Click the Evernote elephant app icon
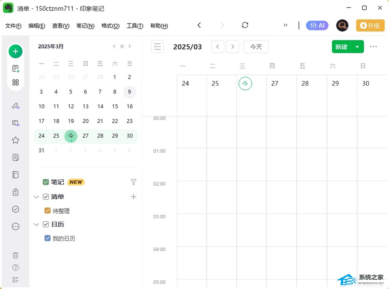Screen dimensions: 389x289 (x=8, y=8)
